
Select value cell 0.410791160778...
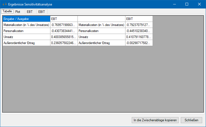coord(139,37)
